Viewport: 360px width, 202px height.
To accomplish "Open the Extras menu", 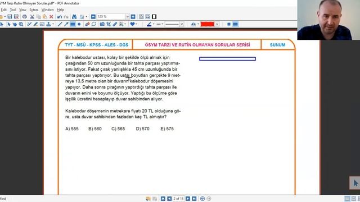I will click(x=34, y=10).
